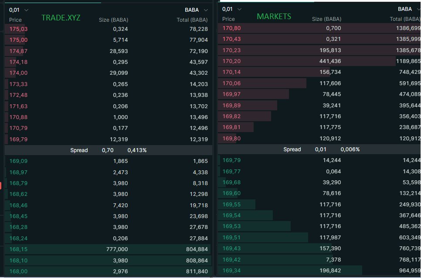Image resolution: width=421 pixels, height=278 pixels.
Task: Expand the BABA unit dropdown in TRADE.XYZ book
Action: click(196, 10)
